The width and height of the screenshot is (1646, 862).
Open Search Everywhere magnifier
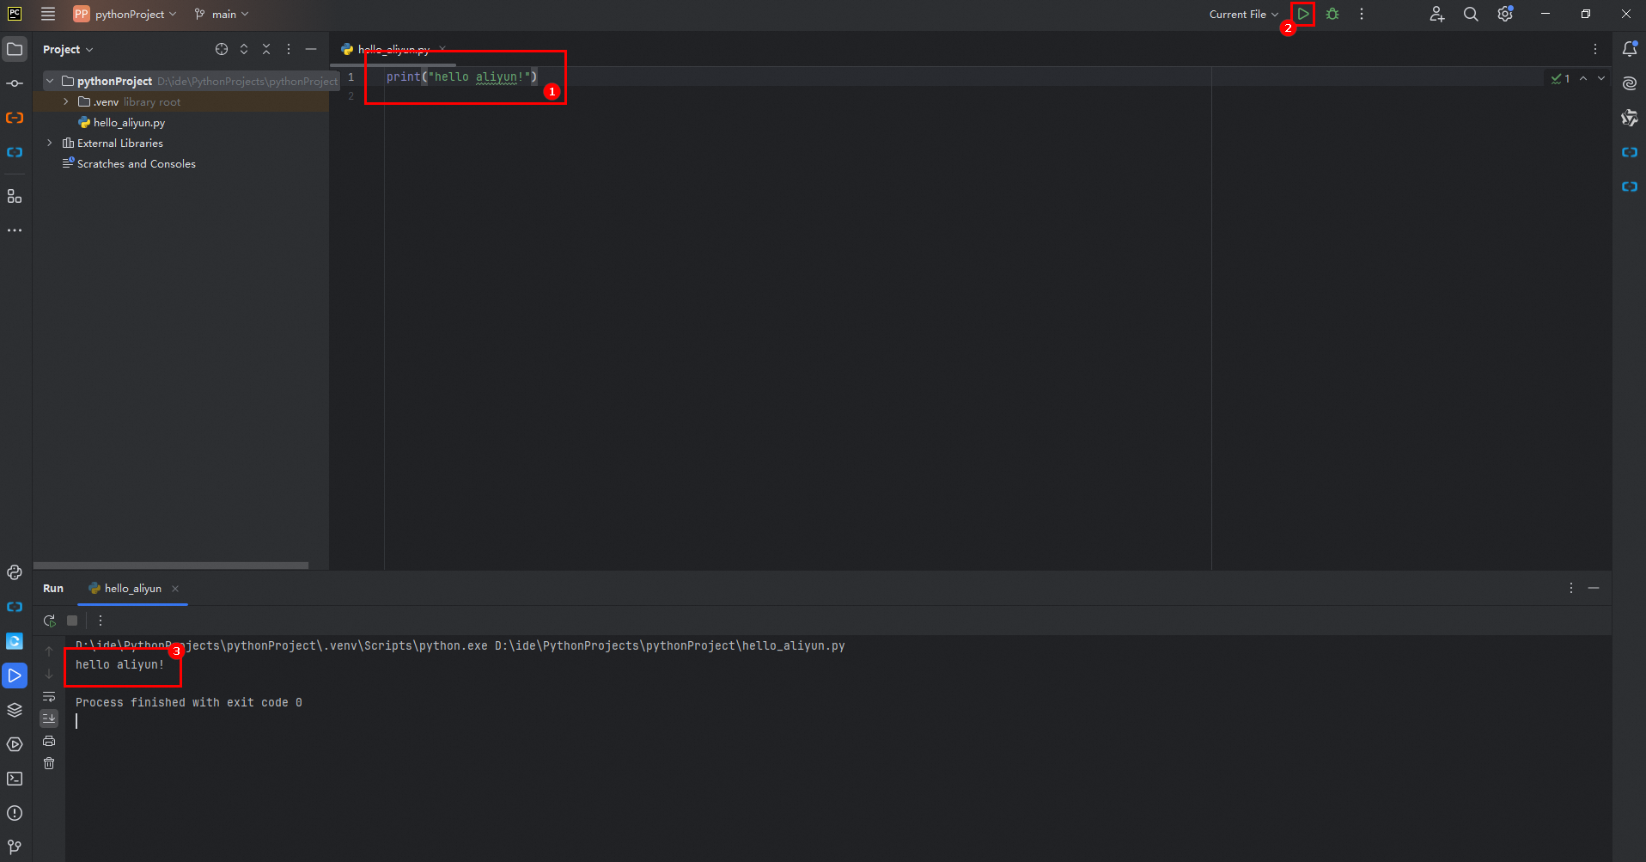[x=1471, y=14]
